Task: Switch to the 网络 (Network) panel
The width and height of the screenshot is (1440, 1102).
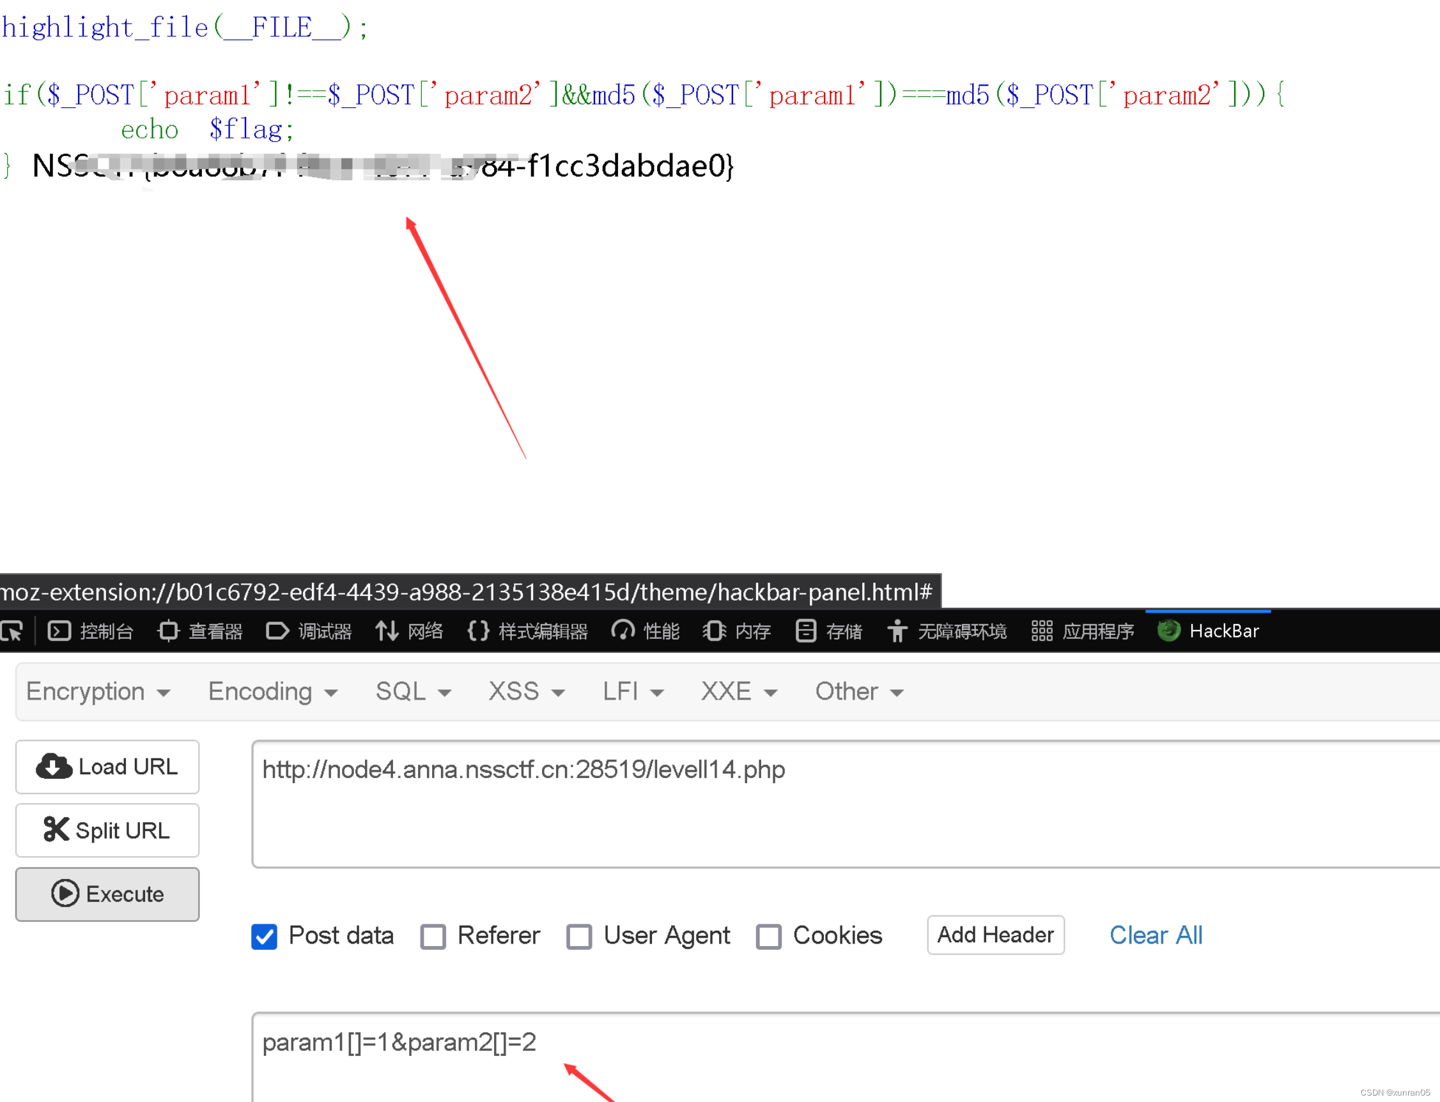Action: (x=409, y=631)
